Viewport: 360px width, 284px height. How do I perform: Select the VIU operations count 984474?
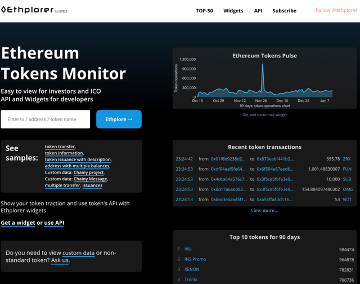coord(346,250)
